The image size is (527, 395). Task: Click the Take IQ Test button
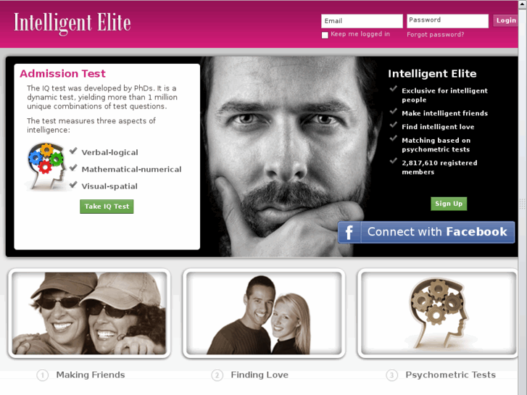[x=107, y=207]
